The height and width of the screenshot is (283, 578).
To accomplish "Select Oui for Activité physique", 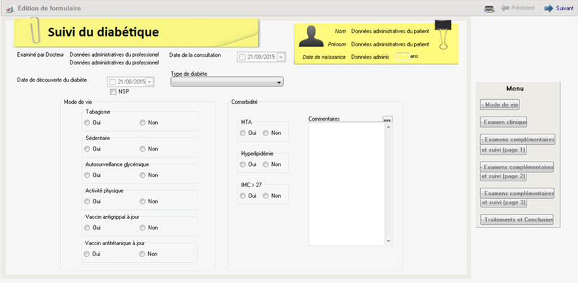I will (87, 201).
